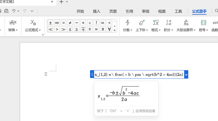The width and height of the screenshot is (218, 121).
Task: Open the 大型运算符 operator dropdown
Action: [186, 30]
